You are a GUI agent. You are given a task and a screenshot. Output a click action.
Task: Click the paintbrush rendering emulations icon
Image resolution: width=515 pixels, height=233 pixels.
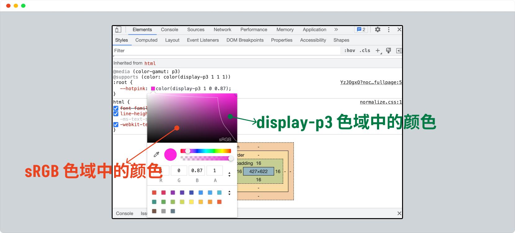point(388,51)
